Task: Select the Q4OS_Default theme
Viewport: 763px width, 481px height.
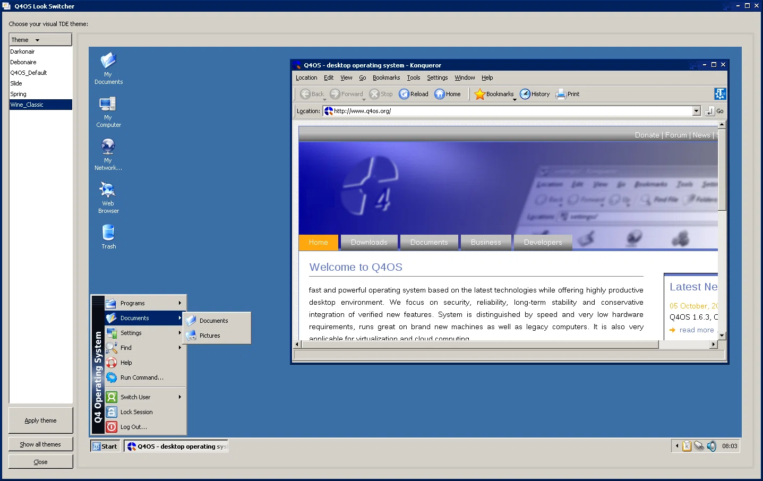Action: pos(40,73)
